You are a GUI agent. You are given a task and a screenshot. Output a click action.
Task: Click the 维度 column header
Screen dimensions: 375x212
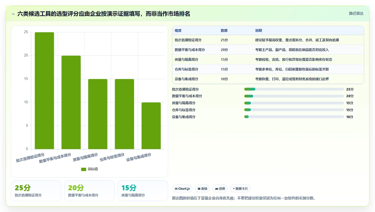[178, 31]
